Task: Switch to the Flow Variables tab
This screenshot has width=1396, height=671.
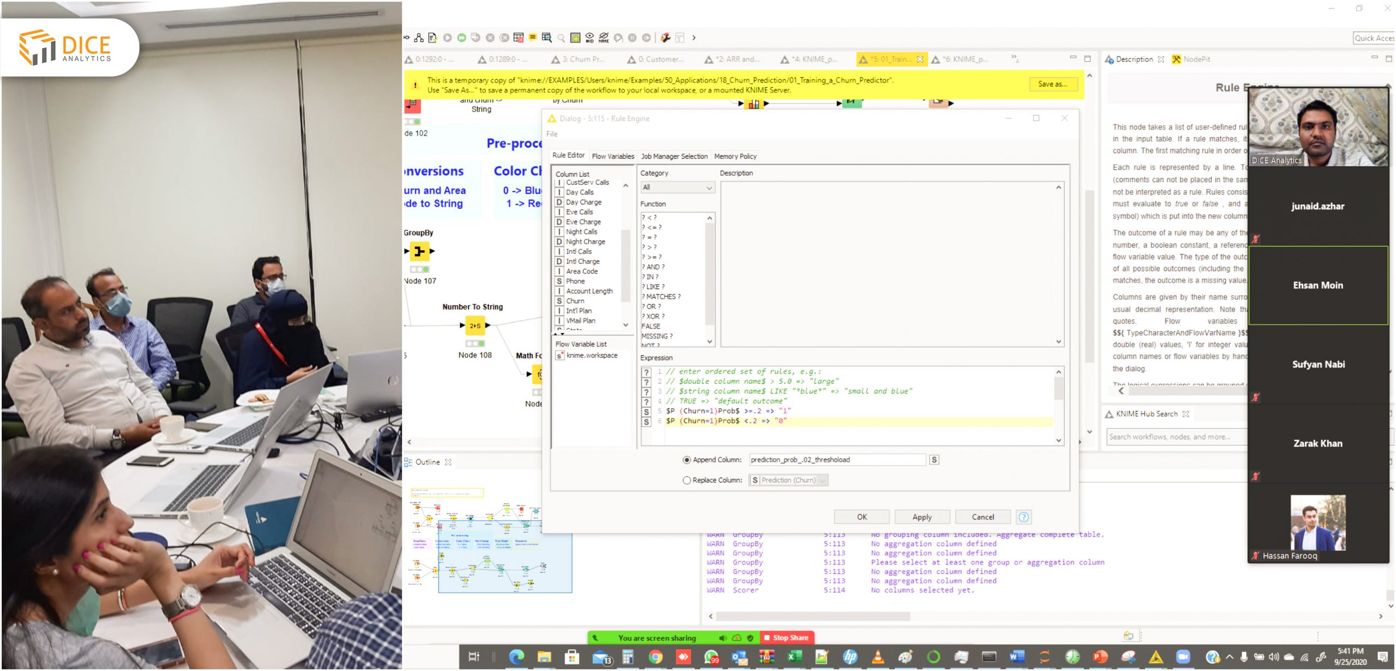Action: tap(613, 156)
